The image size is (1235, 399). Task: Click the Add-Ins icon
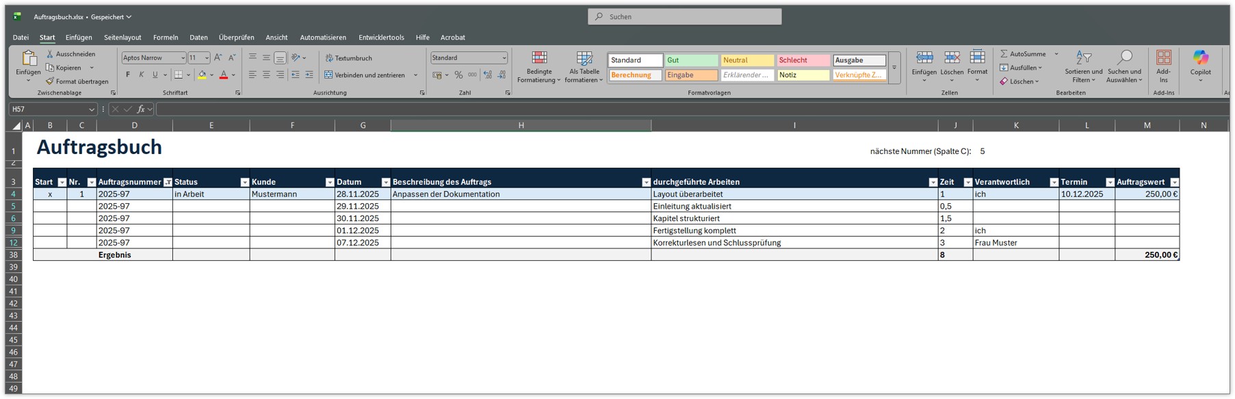coord(1163,58)
